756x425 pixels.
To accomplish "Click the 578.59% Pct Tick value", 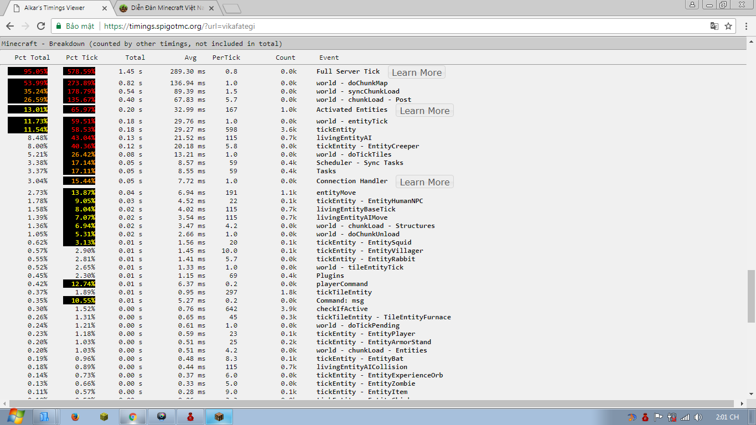I will coord(81,71).
